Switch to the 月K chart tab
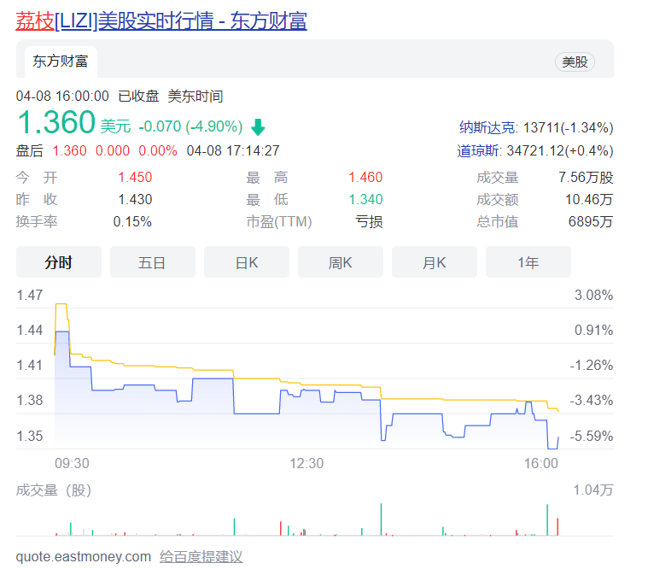Screen dimensions: 648x569 pyautogui.click(x=435, y=262)
